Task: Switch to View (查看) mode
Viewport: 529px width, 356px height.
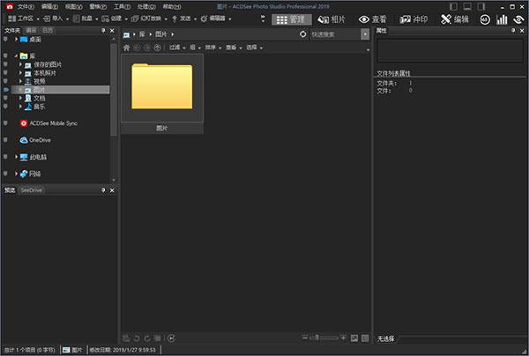Action: coord(372,19)
